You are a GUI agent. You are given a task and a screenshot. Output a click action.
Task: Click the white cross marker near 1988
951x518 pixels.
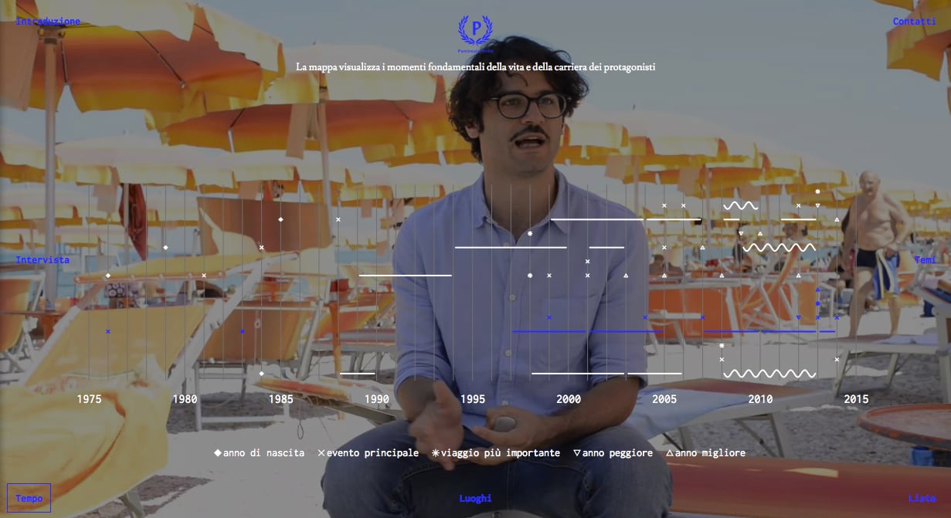(x=338, y=219)
